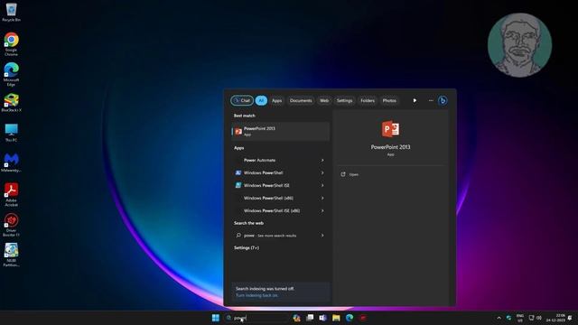Image resolution: width=578 pixels, height=325 pixels.
Task: Click the taskbar search magnifier icon
Action: point(228,318)
